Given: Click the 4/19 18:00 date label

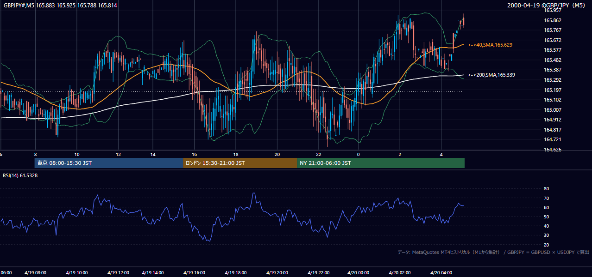Looking at the screenshot, I should 236,273.
